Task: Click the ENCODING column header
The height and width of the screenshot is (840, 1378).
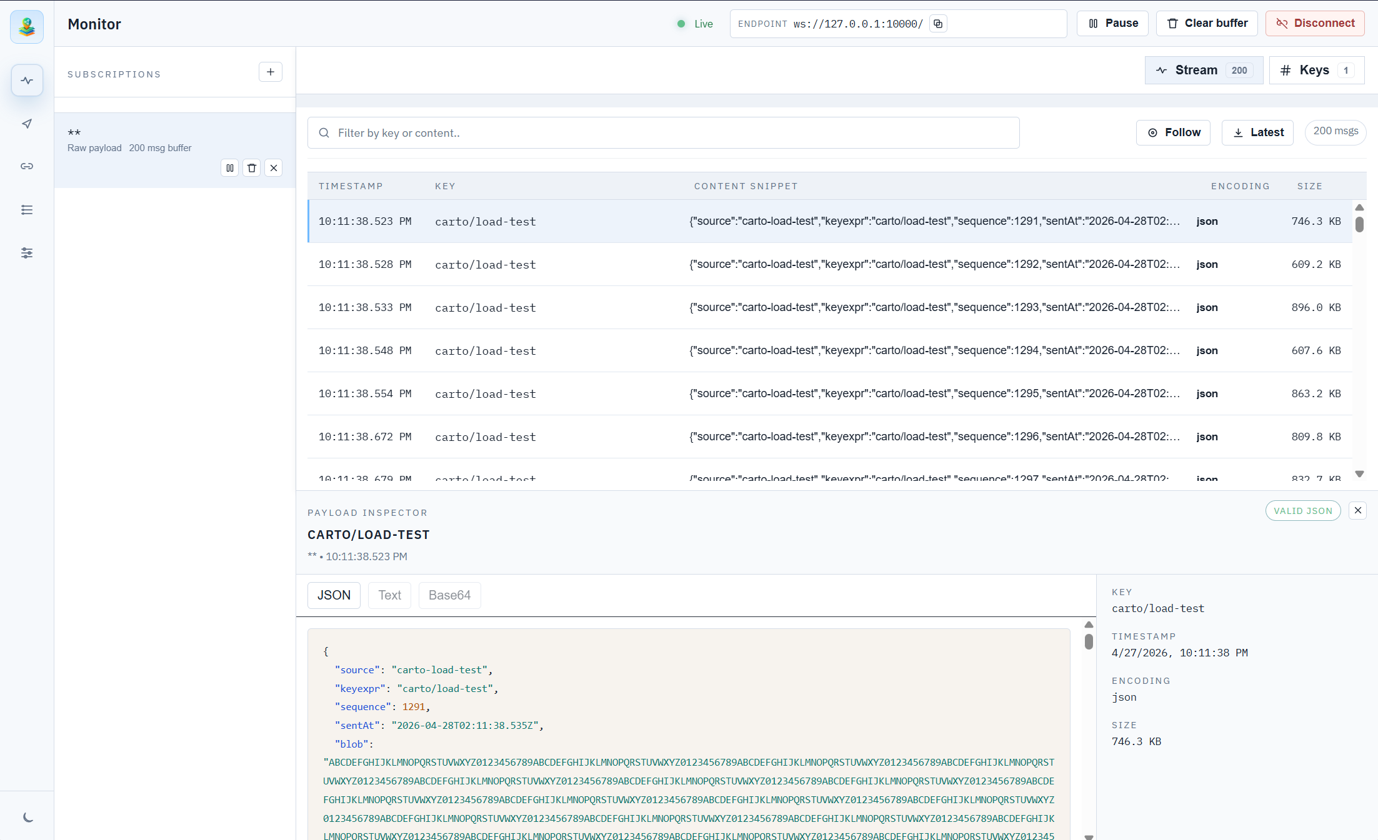Action: [x=1241, y=186]
